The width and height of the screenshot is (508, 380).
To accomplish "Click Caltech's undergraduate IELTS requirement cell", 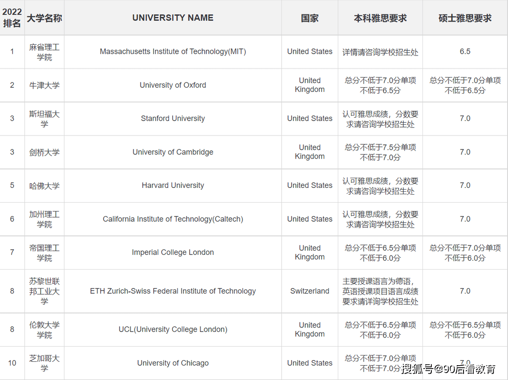I will 380,220.
